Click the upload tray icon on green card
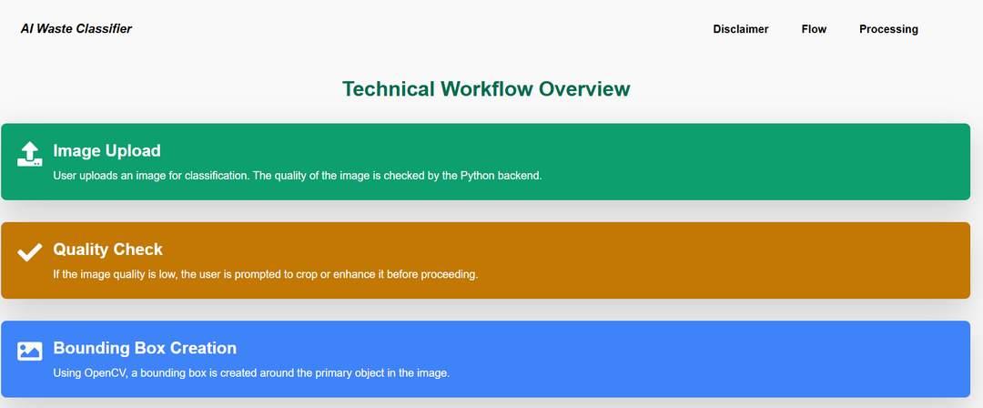 [x=29, y=155]
